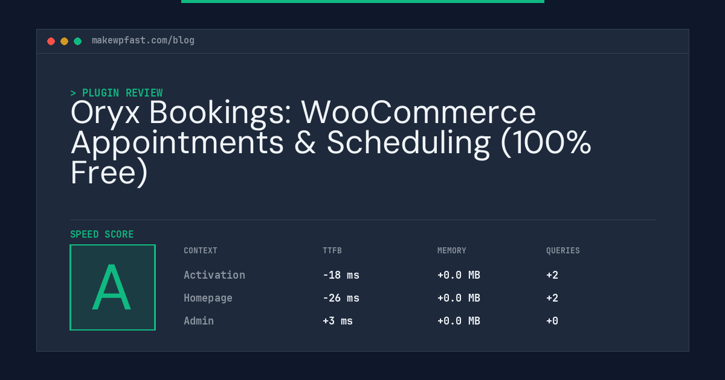This screenshot has width=725, height=380.
Task: Click the yellow window dot
Action: pos(64,41)
